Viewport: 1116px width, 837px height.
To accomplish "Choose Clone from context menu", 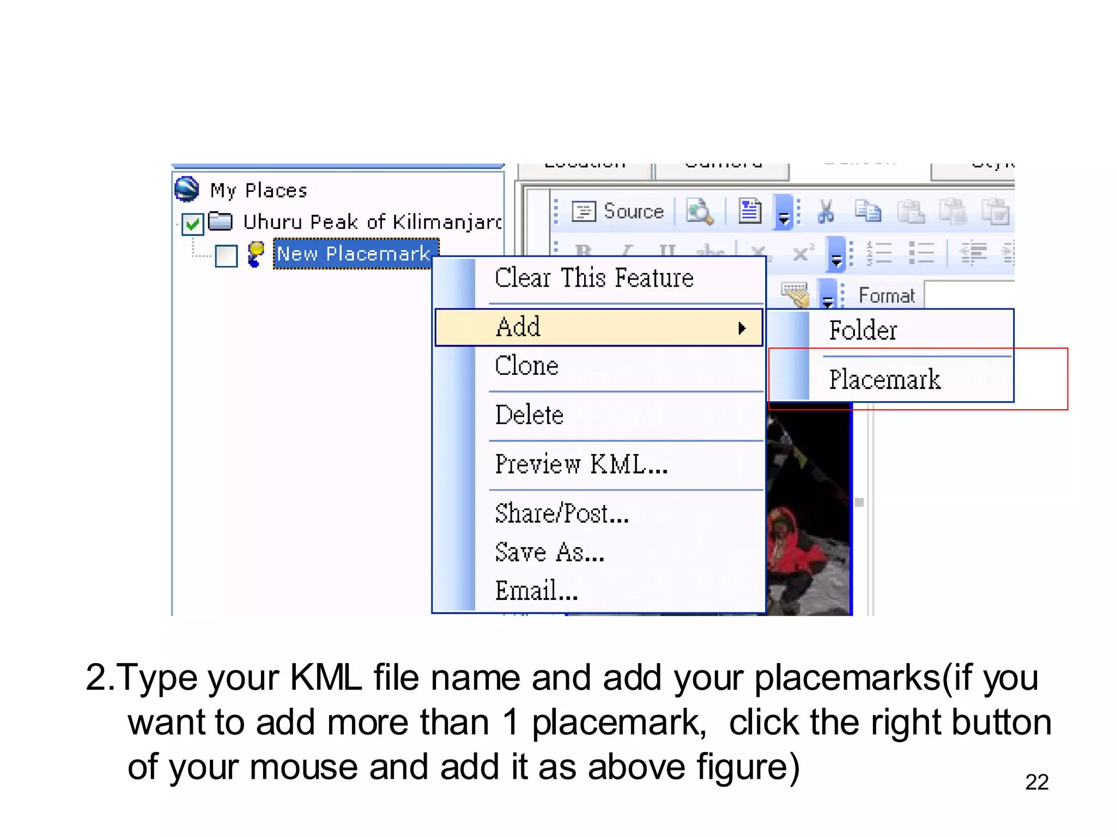I will [x=599, y=366].
